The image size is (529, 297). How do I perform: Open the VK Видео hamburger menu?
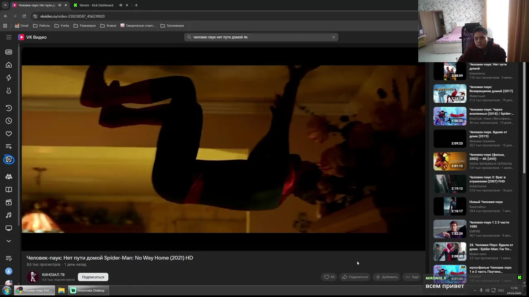pyautogui.click(x=9, y=37)
